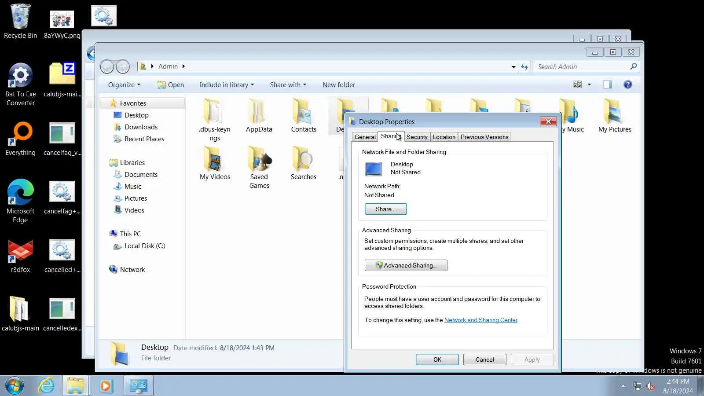Toggle the preview pane icon

[608, 84]
